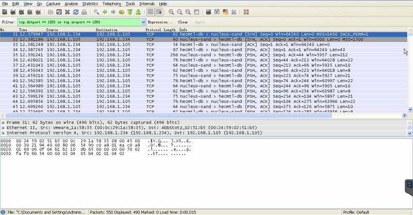Expand the Frame 31 details tree
Viewport: 413px width, 215px height.
(x=3, y=122)
